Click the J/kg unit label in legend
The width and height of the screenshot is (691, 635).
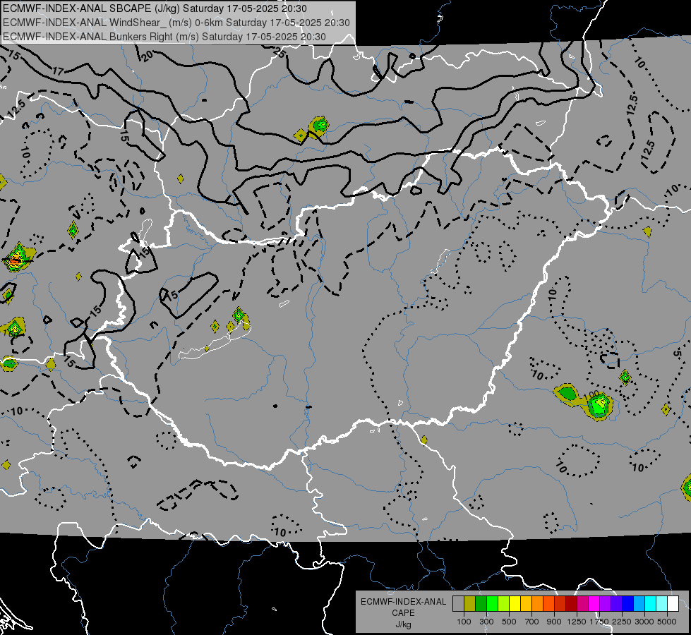(403, 624)
